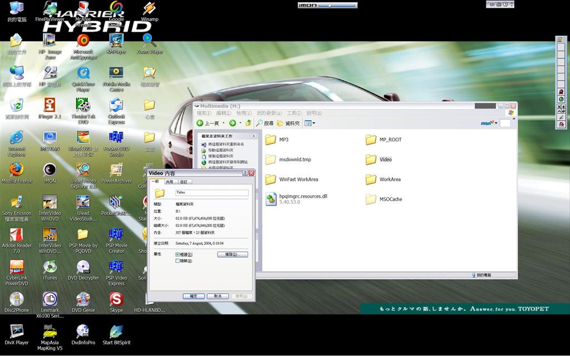This screenshot has height=356, width=570.
Task: Click rename this folder task link
Action: pos(226,144)
